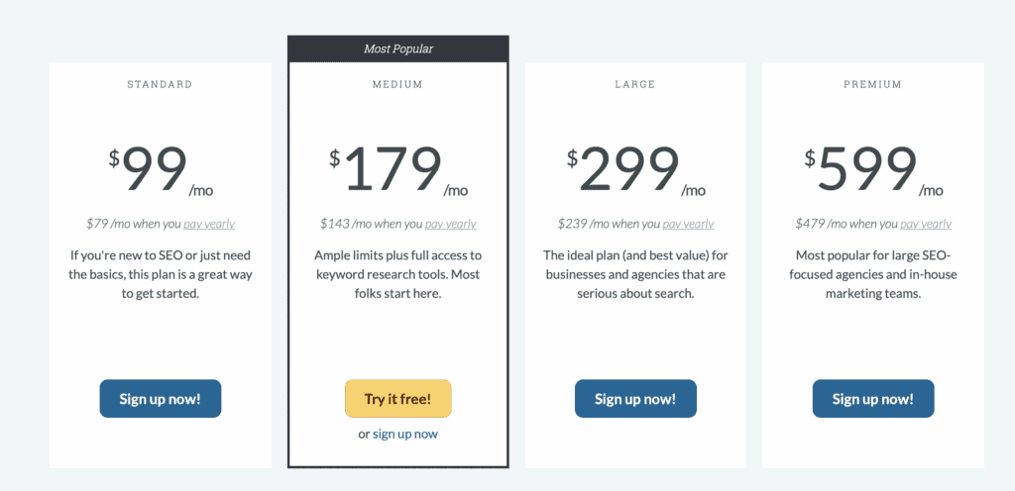This screenshot has width=1015, height=491.
Task: Click Sign up now under Large plan
Action: coord(635,399)
